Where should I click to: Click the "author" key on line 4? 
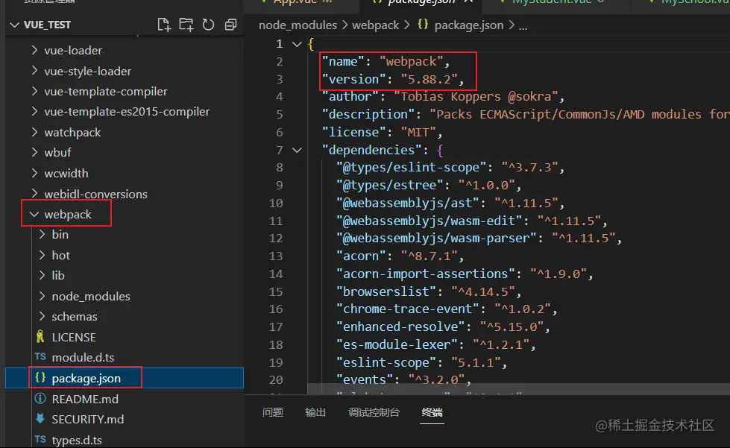tap(350, 97)
